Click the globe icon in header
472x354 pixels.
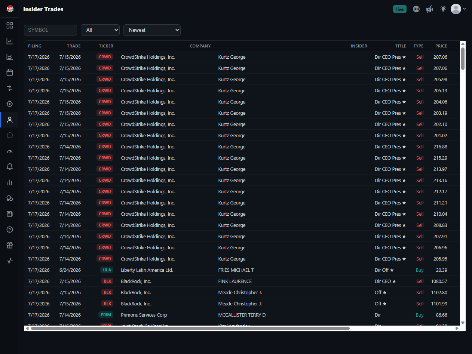pos(416,9)
